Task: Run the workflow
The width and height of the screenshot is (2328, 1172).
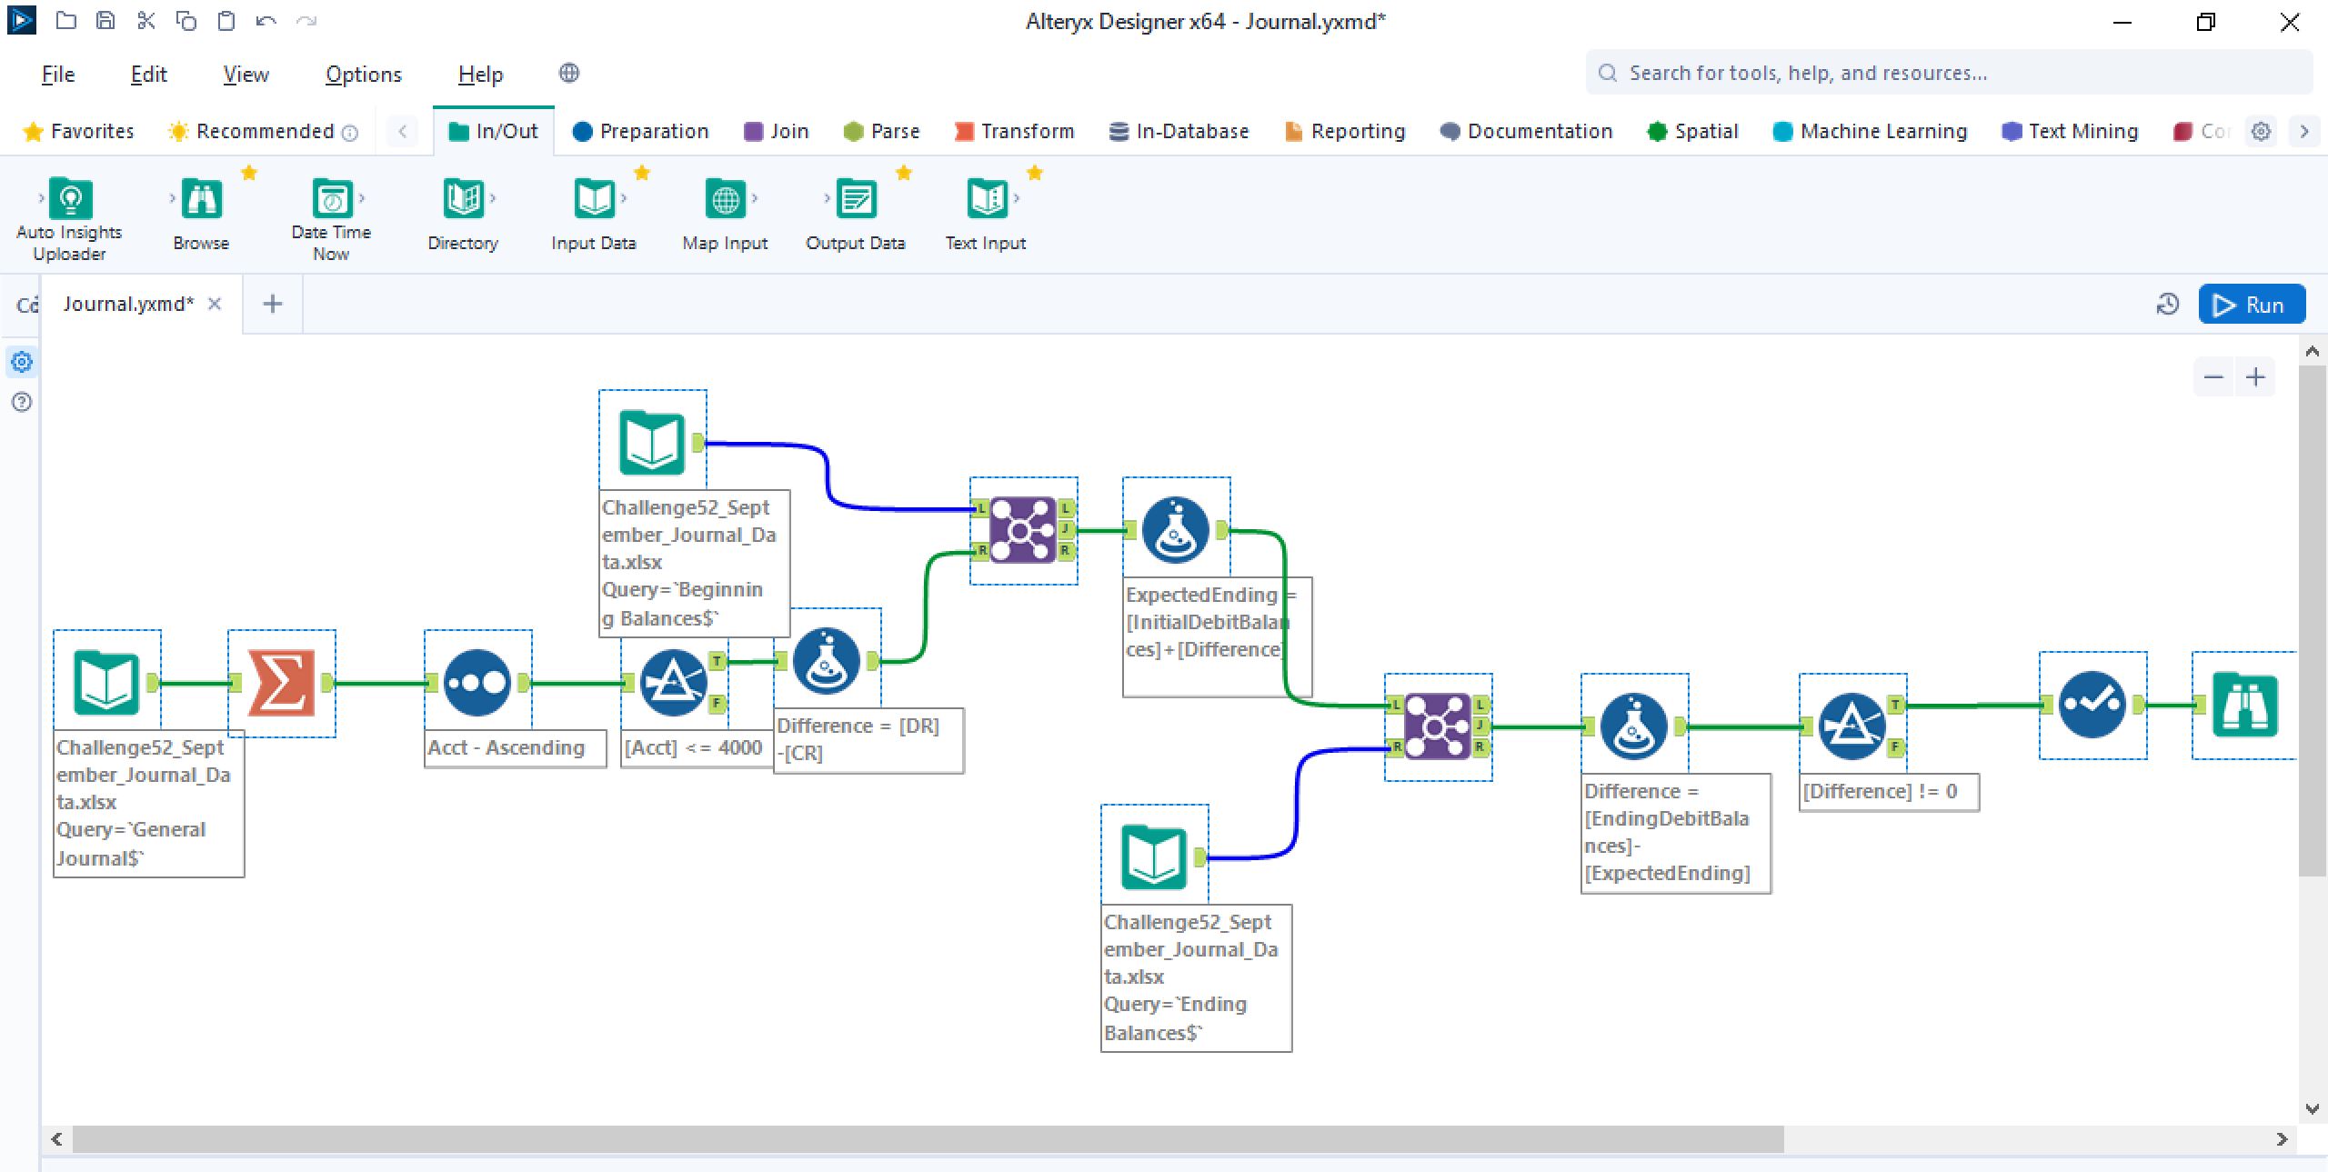Action: pos(2252,305)
